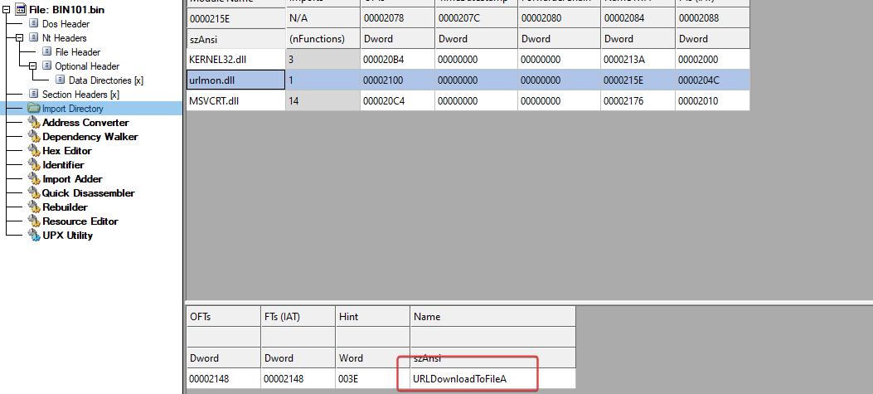The image size is (873, 394).
Task: Click the Name column header in function table
Action: point(492,317)
